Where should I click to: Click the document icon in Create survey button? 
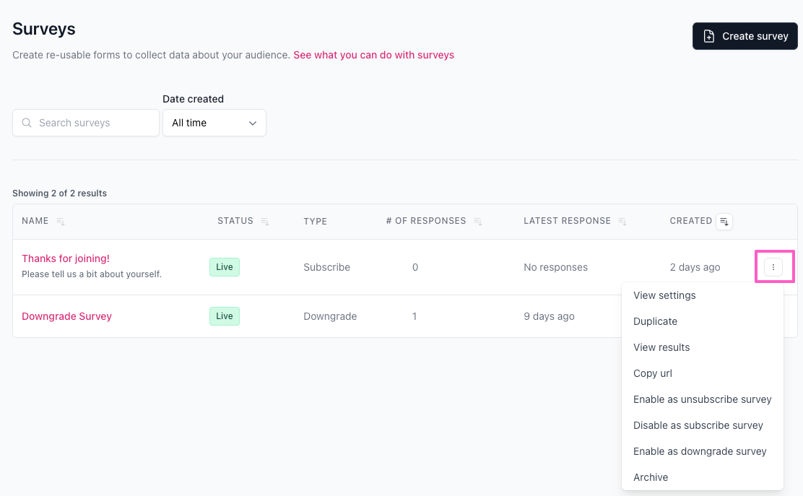pos(709,36)
